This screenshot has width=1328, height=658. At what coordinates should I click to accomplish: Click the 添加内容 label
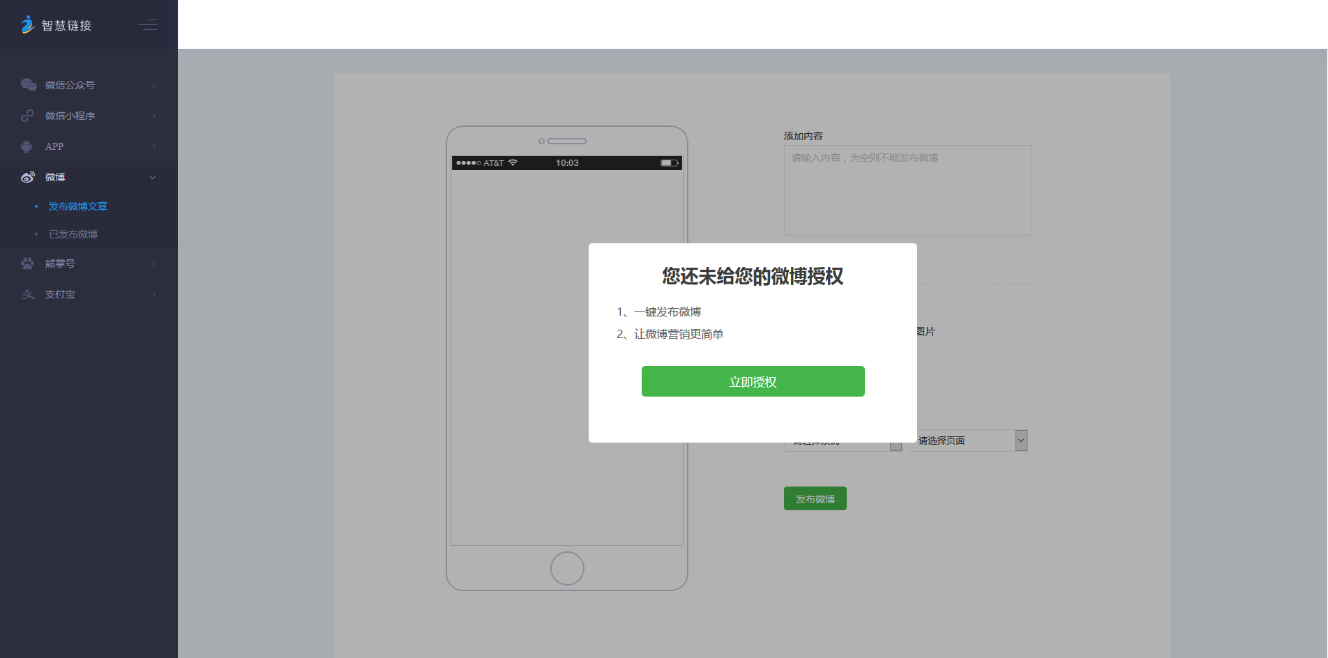click(803, 136)
